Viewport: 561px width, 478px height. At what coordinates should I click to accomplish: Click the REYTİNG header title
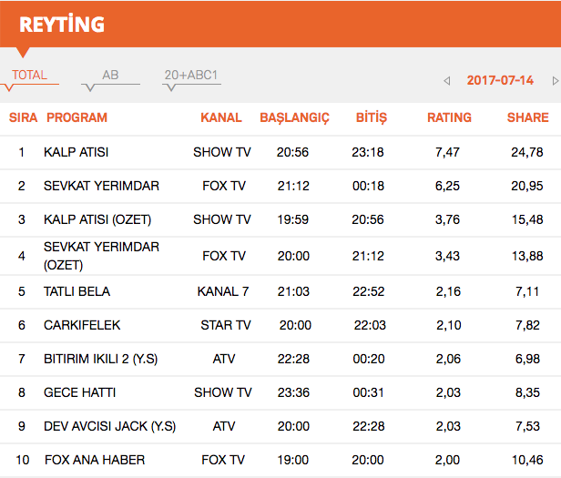click(62, 25)
